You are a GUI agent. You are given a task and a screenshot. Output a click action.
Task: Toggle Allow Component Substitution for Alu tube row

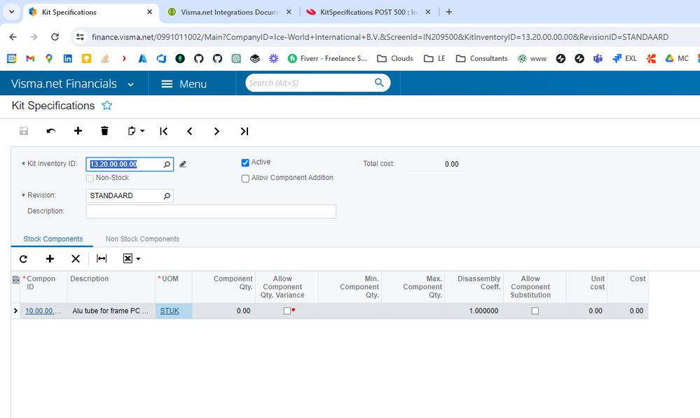pyautogui.click(x=535, y=311)
